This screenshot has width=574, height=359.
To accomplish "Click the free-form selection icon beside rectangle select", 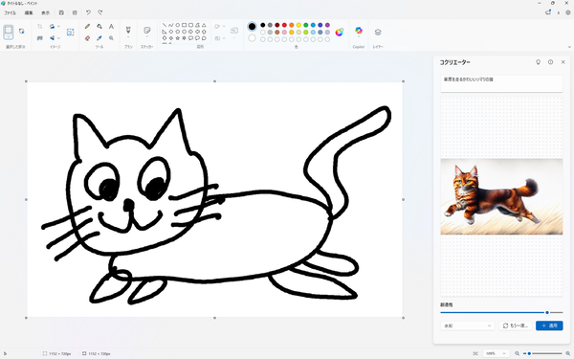I will pos(22,32).
